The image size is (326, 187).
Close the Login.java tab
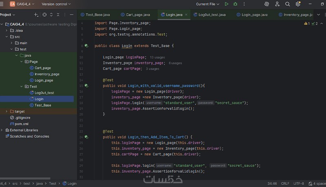coord(186,15)
